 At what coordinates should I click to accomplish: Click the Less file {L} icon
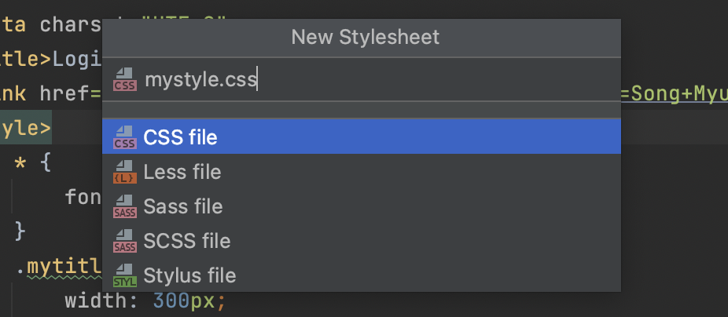coord(125,172)
